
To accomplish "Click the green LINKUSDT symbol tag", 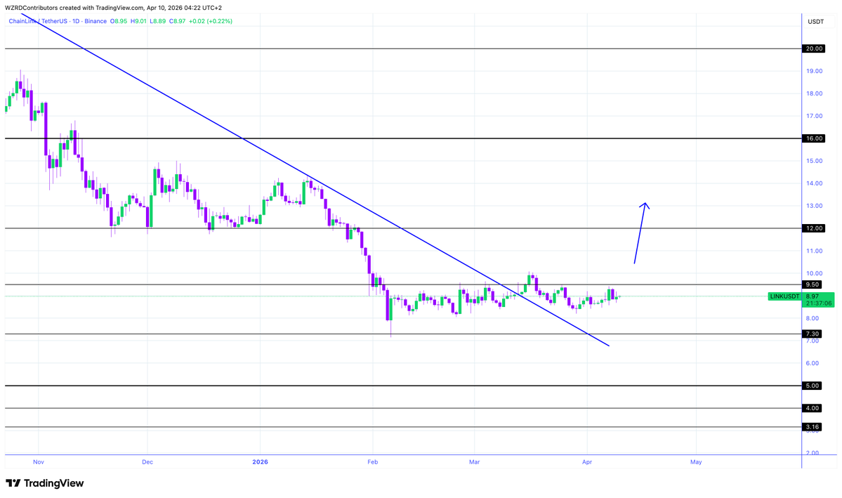I will (784, 296).
